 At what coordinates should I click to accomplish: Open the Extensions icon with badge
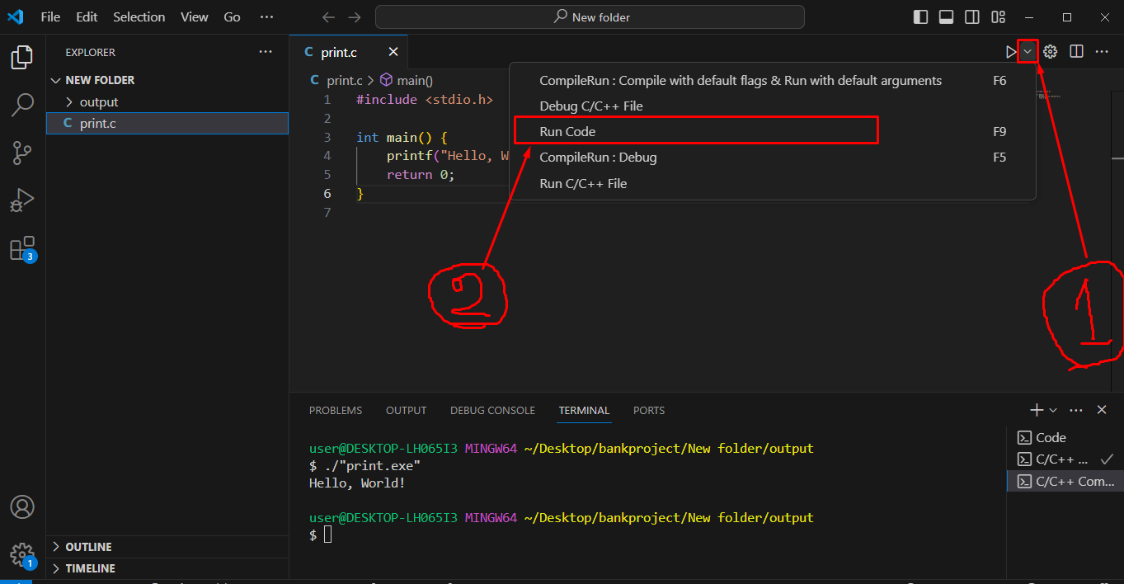pos(21,247)
